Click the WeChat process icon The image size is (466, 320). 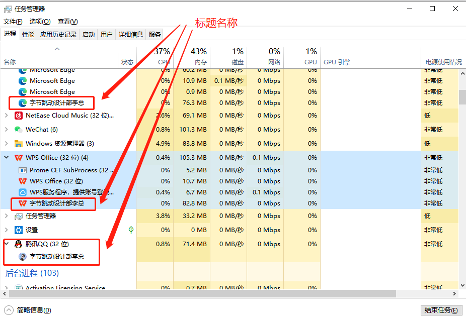tap(19, 129)
